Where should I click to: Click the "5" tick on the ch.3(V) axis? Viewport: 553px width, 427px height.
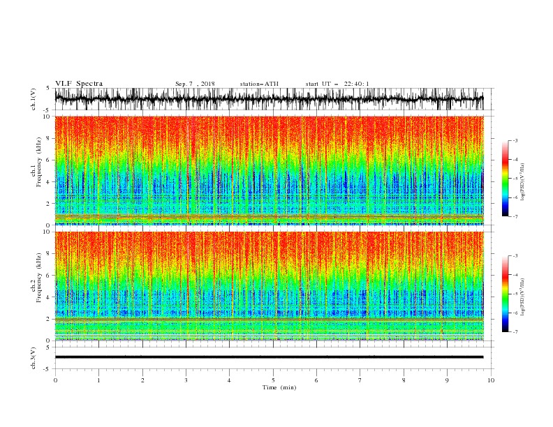tap(48, 347)
